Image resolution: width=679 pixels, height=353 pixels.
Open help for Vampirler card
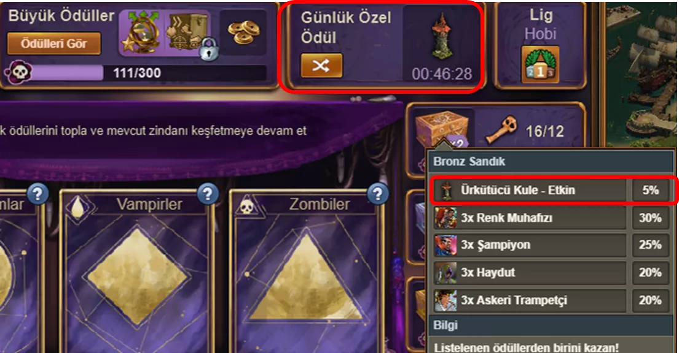(x=208, y=194)
